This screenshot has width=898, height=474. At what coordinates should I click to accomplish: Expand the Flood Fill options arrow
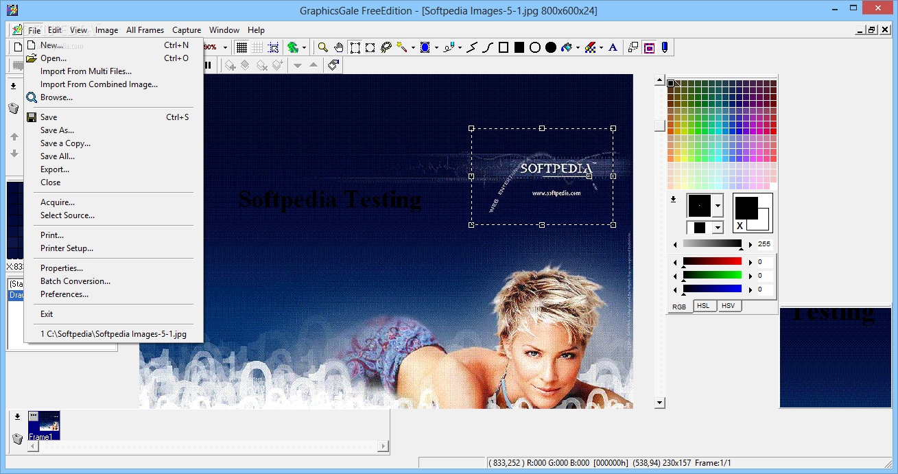coord(578,47)
